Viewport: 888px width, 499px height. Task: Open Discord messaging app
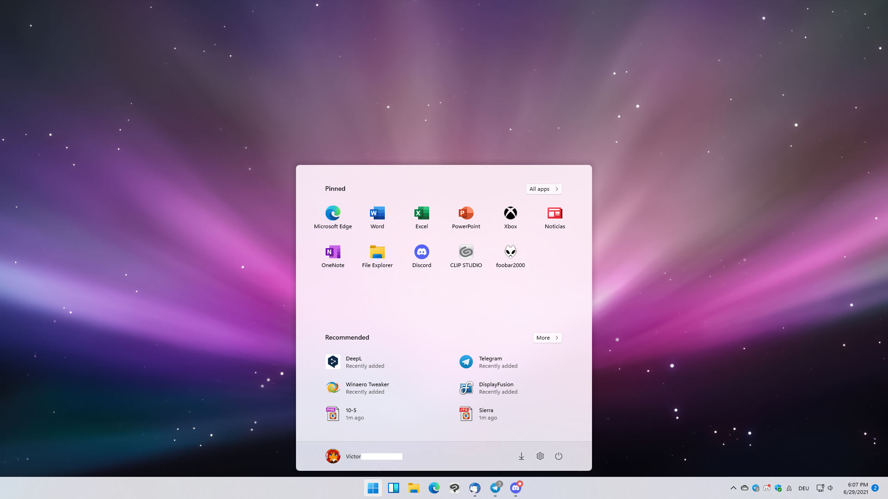(x=421, y=252)
